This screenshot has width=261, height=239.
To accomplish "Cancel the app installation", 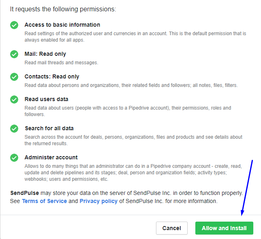I will click(171, 228).
